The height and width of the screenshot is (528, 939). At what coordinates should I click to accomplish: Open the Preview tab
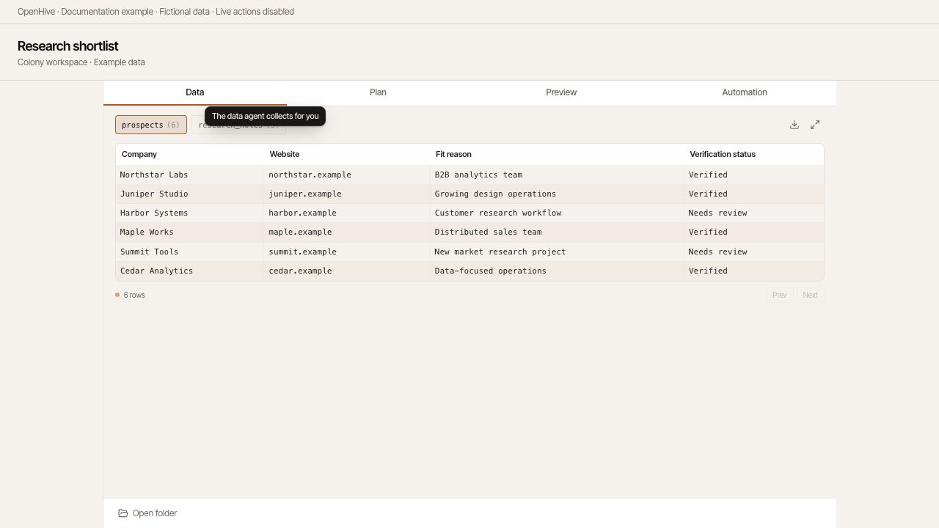click(x=561, y=92)
